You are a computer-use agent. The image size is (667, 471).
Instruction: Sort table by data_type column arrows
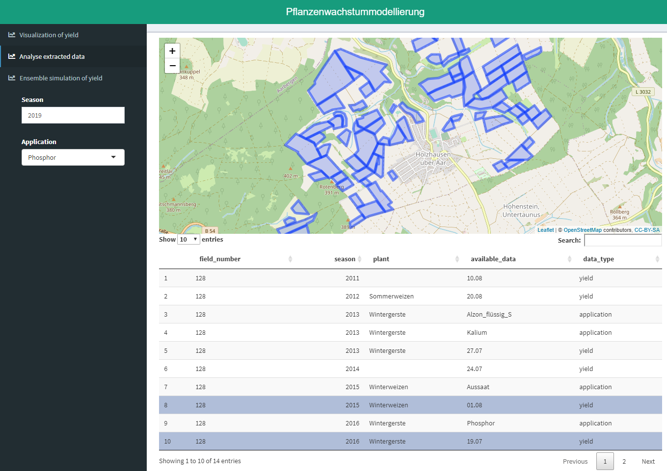pyautogui.click(x=657, y=259)
